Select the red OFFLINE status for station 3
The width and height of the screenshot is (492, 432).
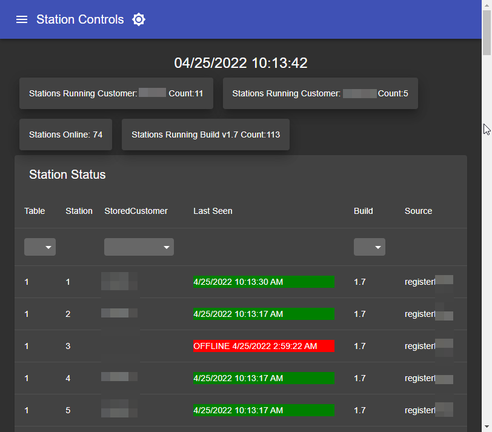(x=264, y=346)
